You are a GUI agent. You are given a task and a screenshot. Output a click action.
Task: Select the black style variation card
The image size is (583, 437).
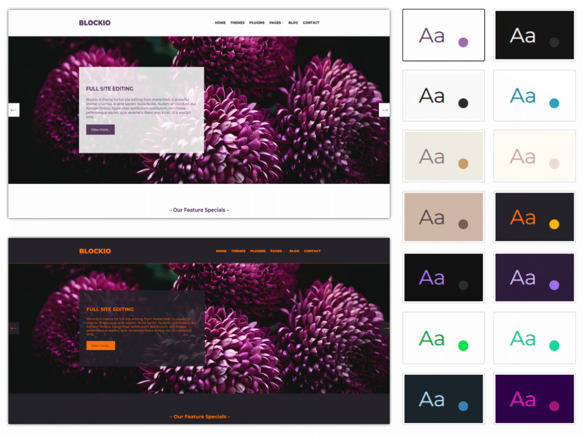(x=534, y=34)
